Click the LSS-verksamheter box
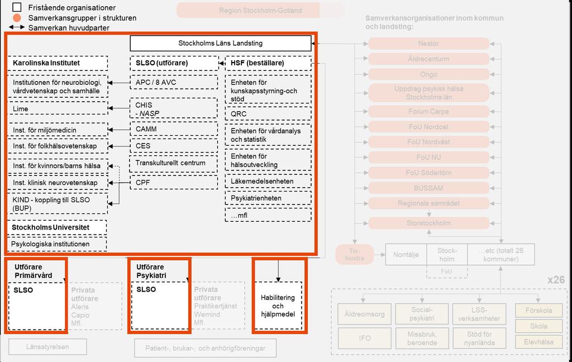The image size is (572, 362). [x=479, y=314]
